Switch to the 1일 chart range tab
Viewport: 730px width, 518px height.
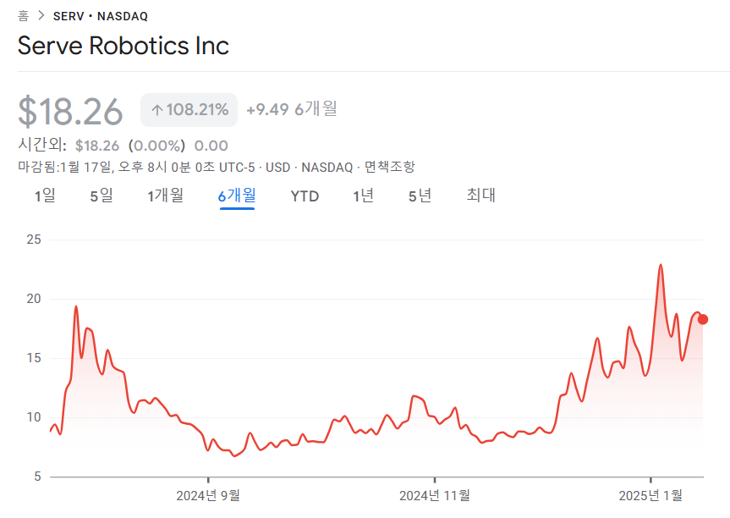[44, 196]
